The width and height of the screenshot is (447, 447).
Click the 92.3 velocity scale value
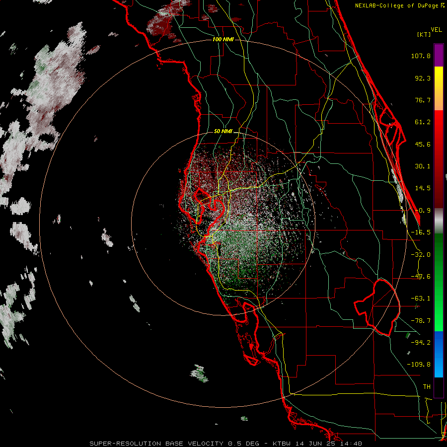point(423,78)
